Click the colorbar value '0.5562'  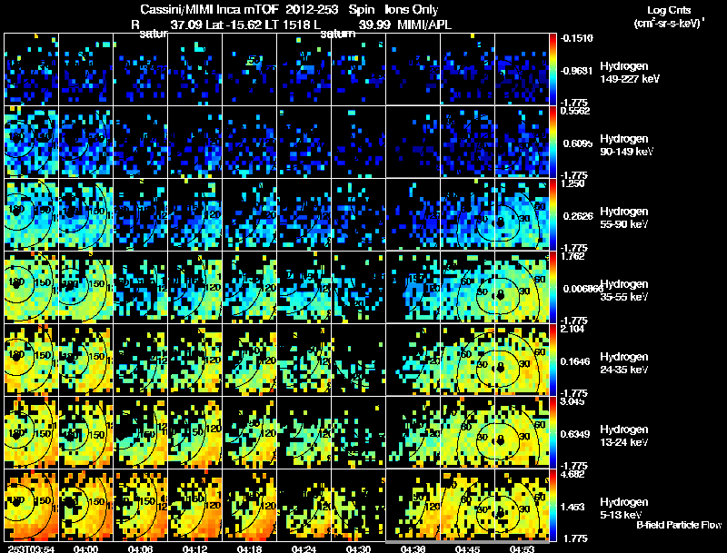tap(575, 111)
